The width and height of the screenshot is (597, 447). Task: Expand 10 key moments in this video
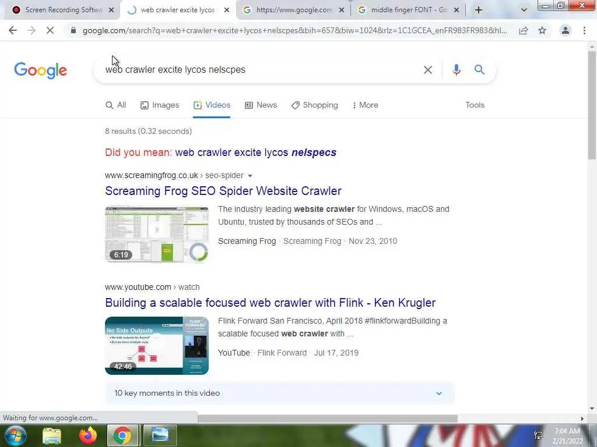pyautogui.click(x=280, y=393)
